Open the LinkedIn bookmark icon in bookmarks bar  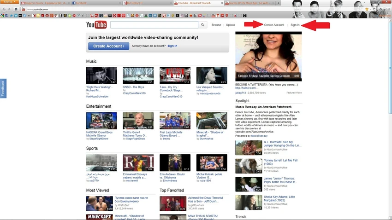pos(16,16)
